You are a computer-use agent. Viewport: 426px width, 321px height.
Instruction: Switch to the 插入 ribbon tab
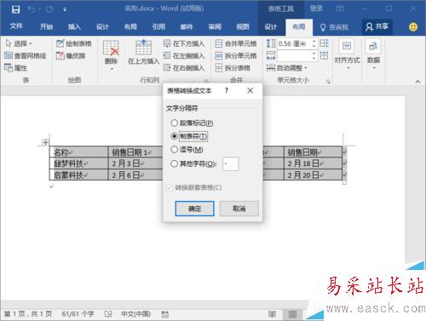pyautogui.click(x=74, y=27)
